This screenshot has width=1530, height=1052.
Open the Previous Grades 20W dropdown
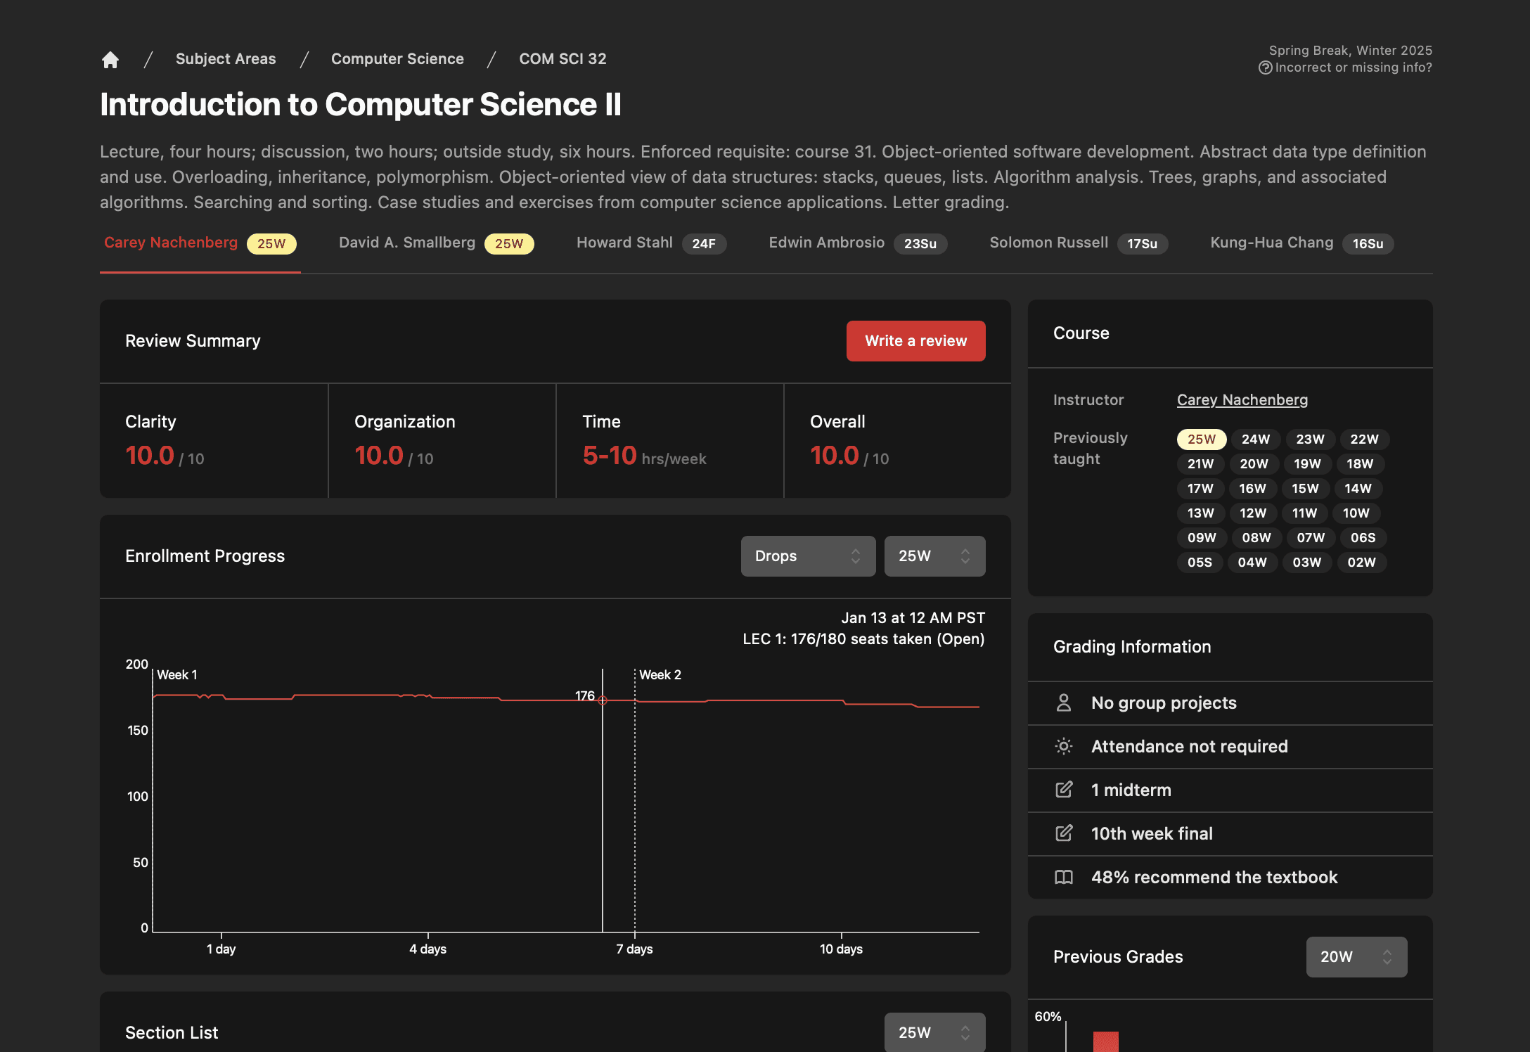[1356, 956]
